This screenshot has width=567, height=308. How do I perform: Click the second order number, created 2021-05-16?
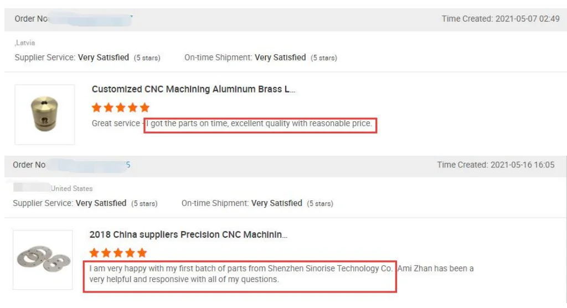click(x=87, y=165)
